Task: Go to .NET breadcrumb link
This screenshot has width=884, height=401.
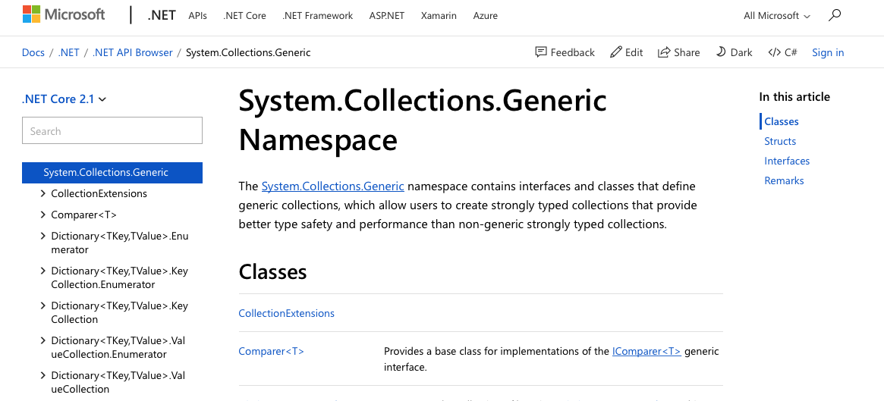Action: (x=69, y=52)
